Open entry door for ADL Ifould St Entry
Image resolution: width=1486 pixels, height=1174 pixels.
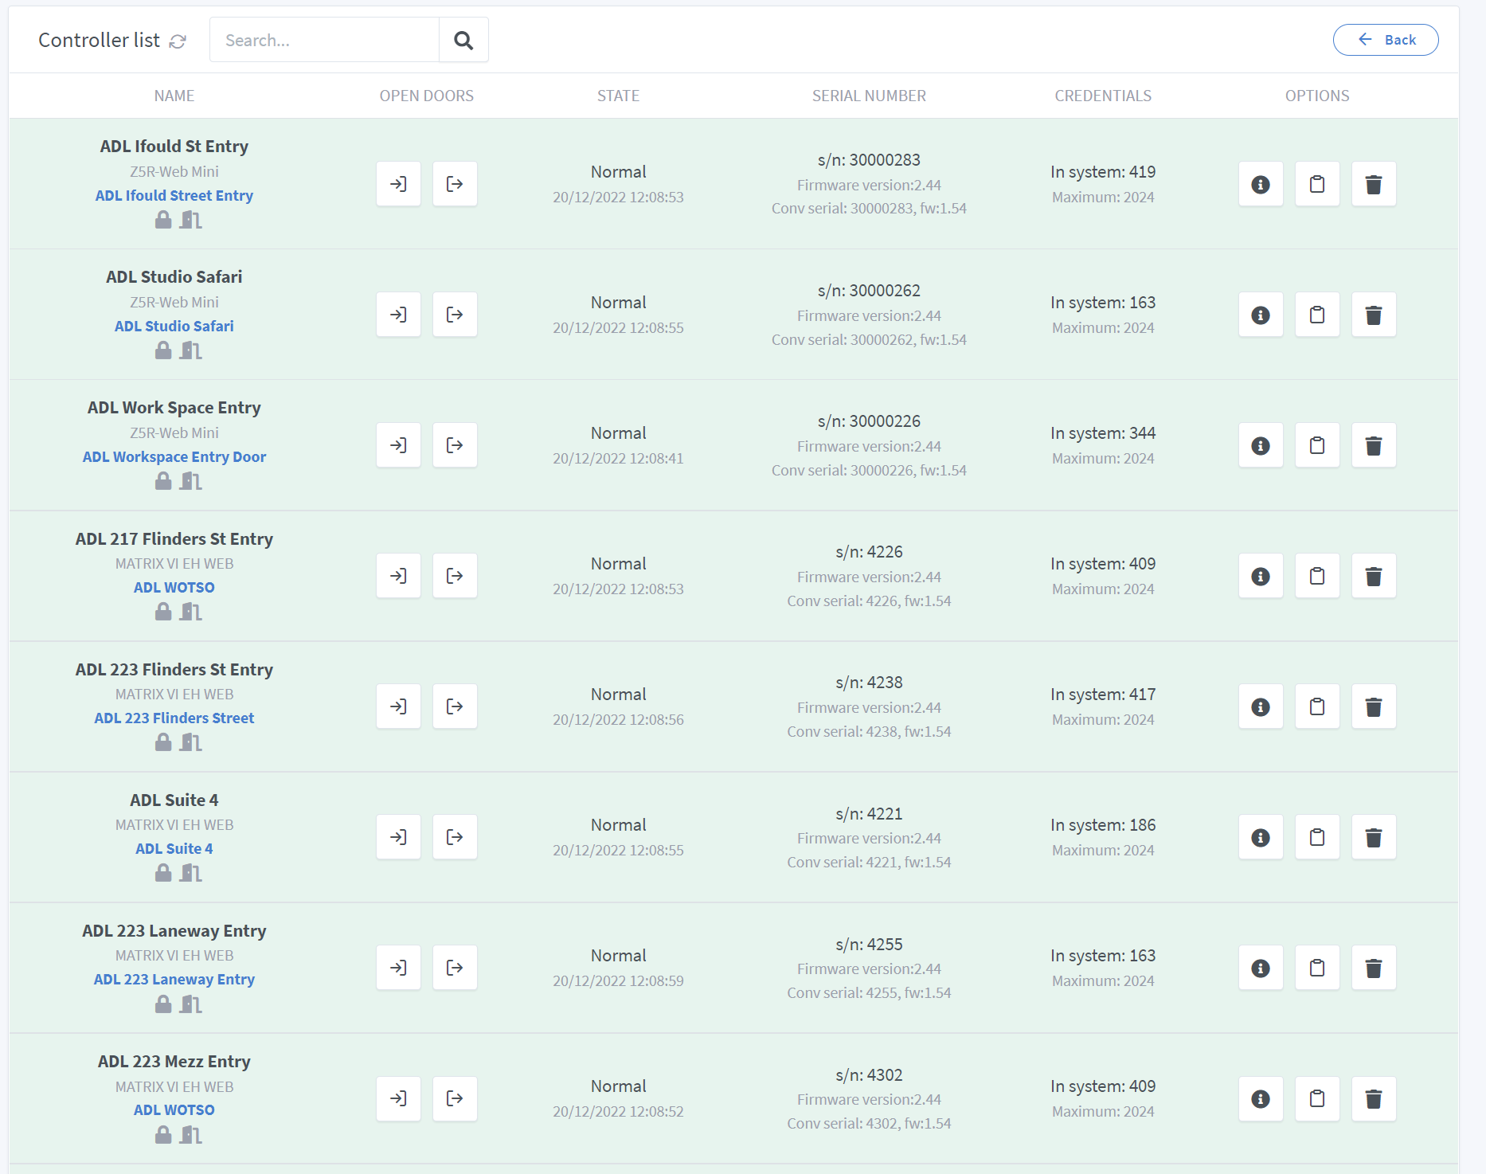tap(398, 184)
